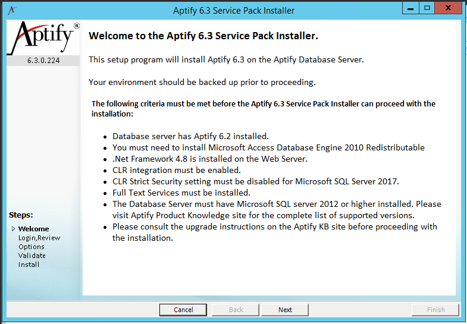Click the version number 6.3.0.224
Image resolution: width=467 pixels, height=324 pixels.
pos(43,61)
